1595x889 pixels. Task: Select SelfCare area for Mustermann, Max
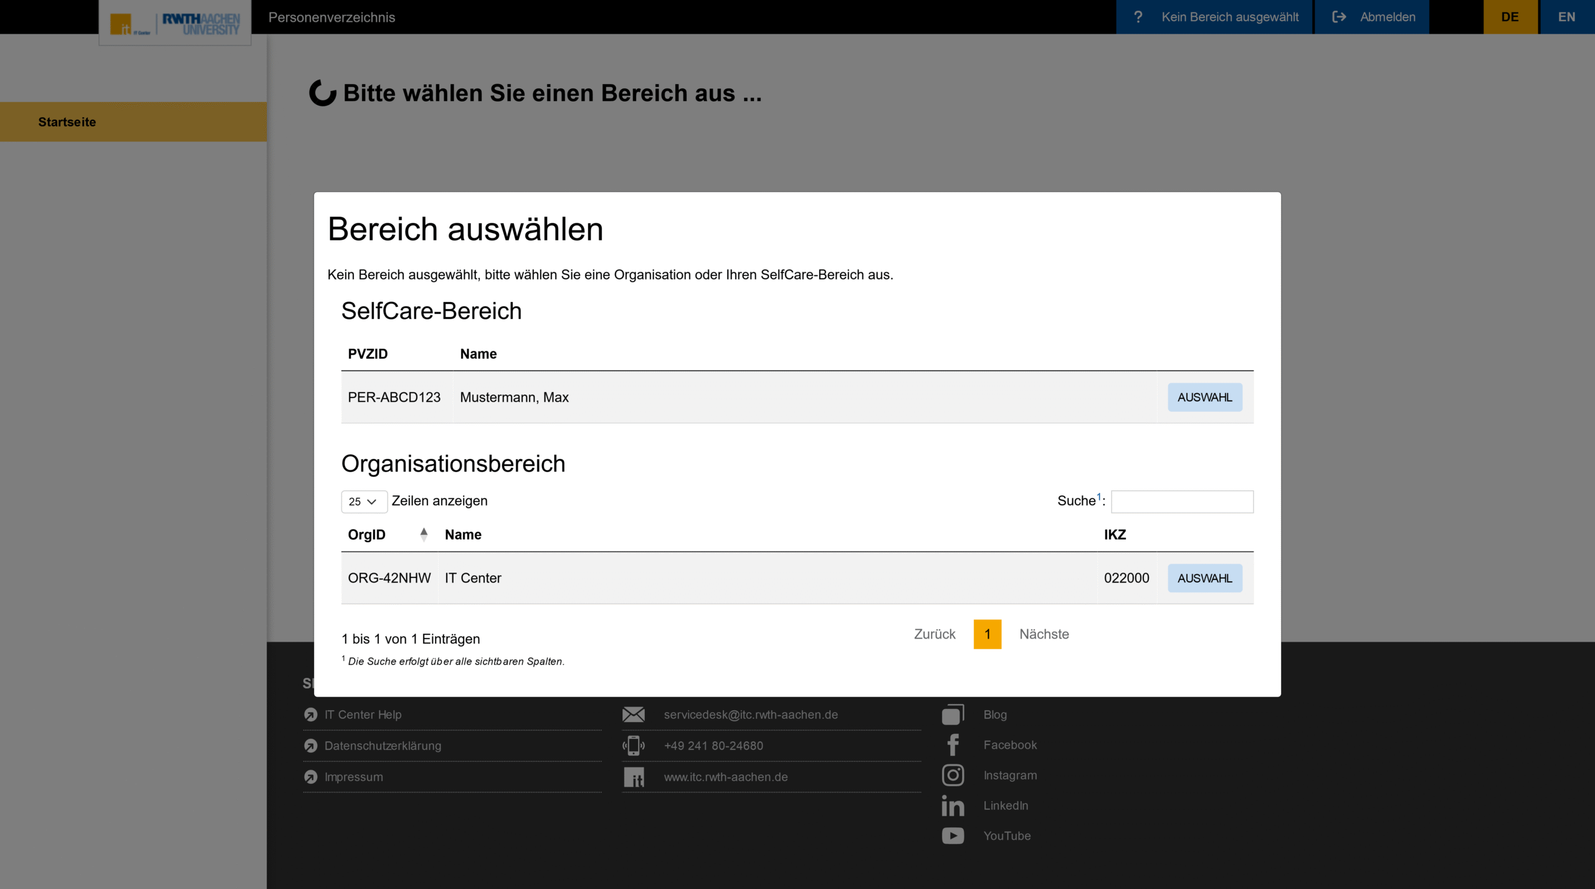pyautogui.click(x=1204, y=397)
